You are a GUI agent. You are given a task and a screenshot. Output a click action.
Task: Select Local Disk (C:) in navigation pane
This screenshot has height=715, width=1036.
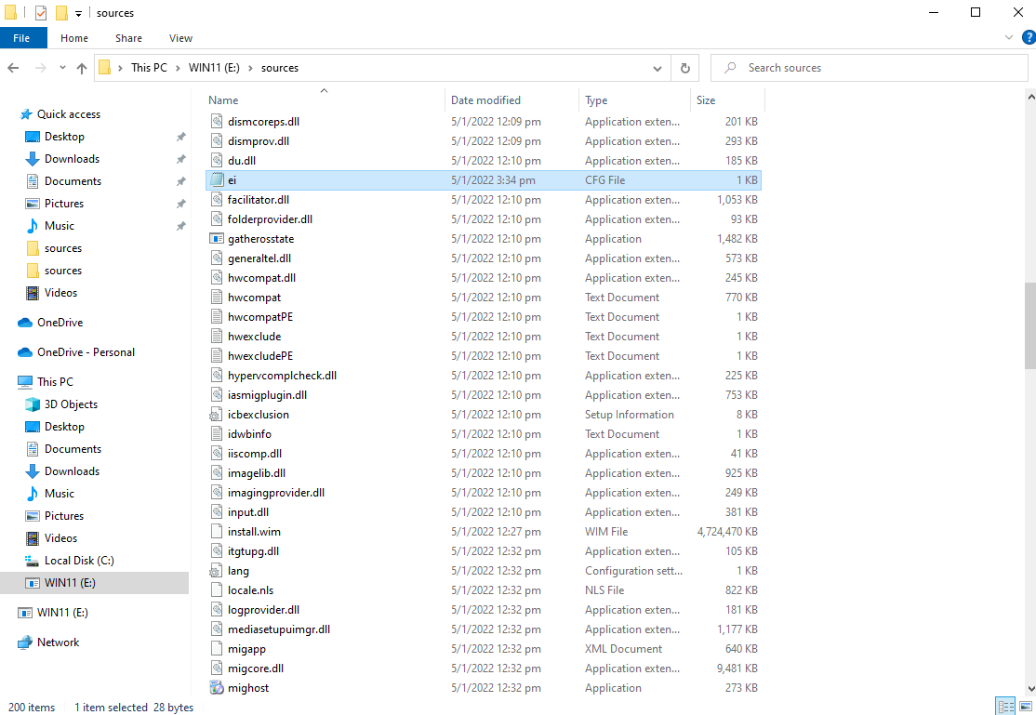coord(79,561)
